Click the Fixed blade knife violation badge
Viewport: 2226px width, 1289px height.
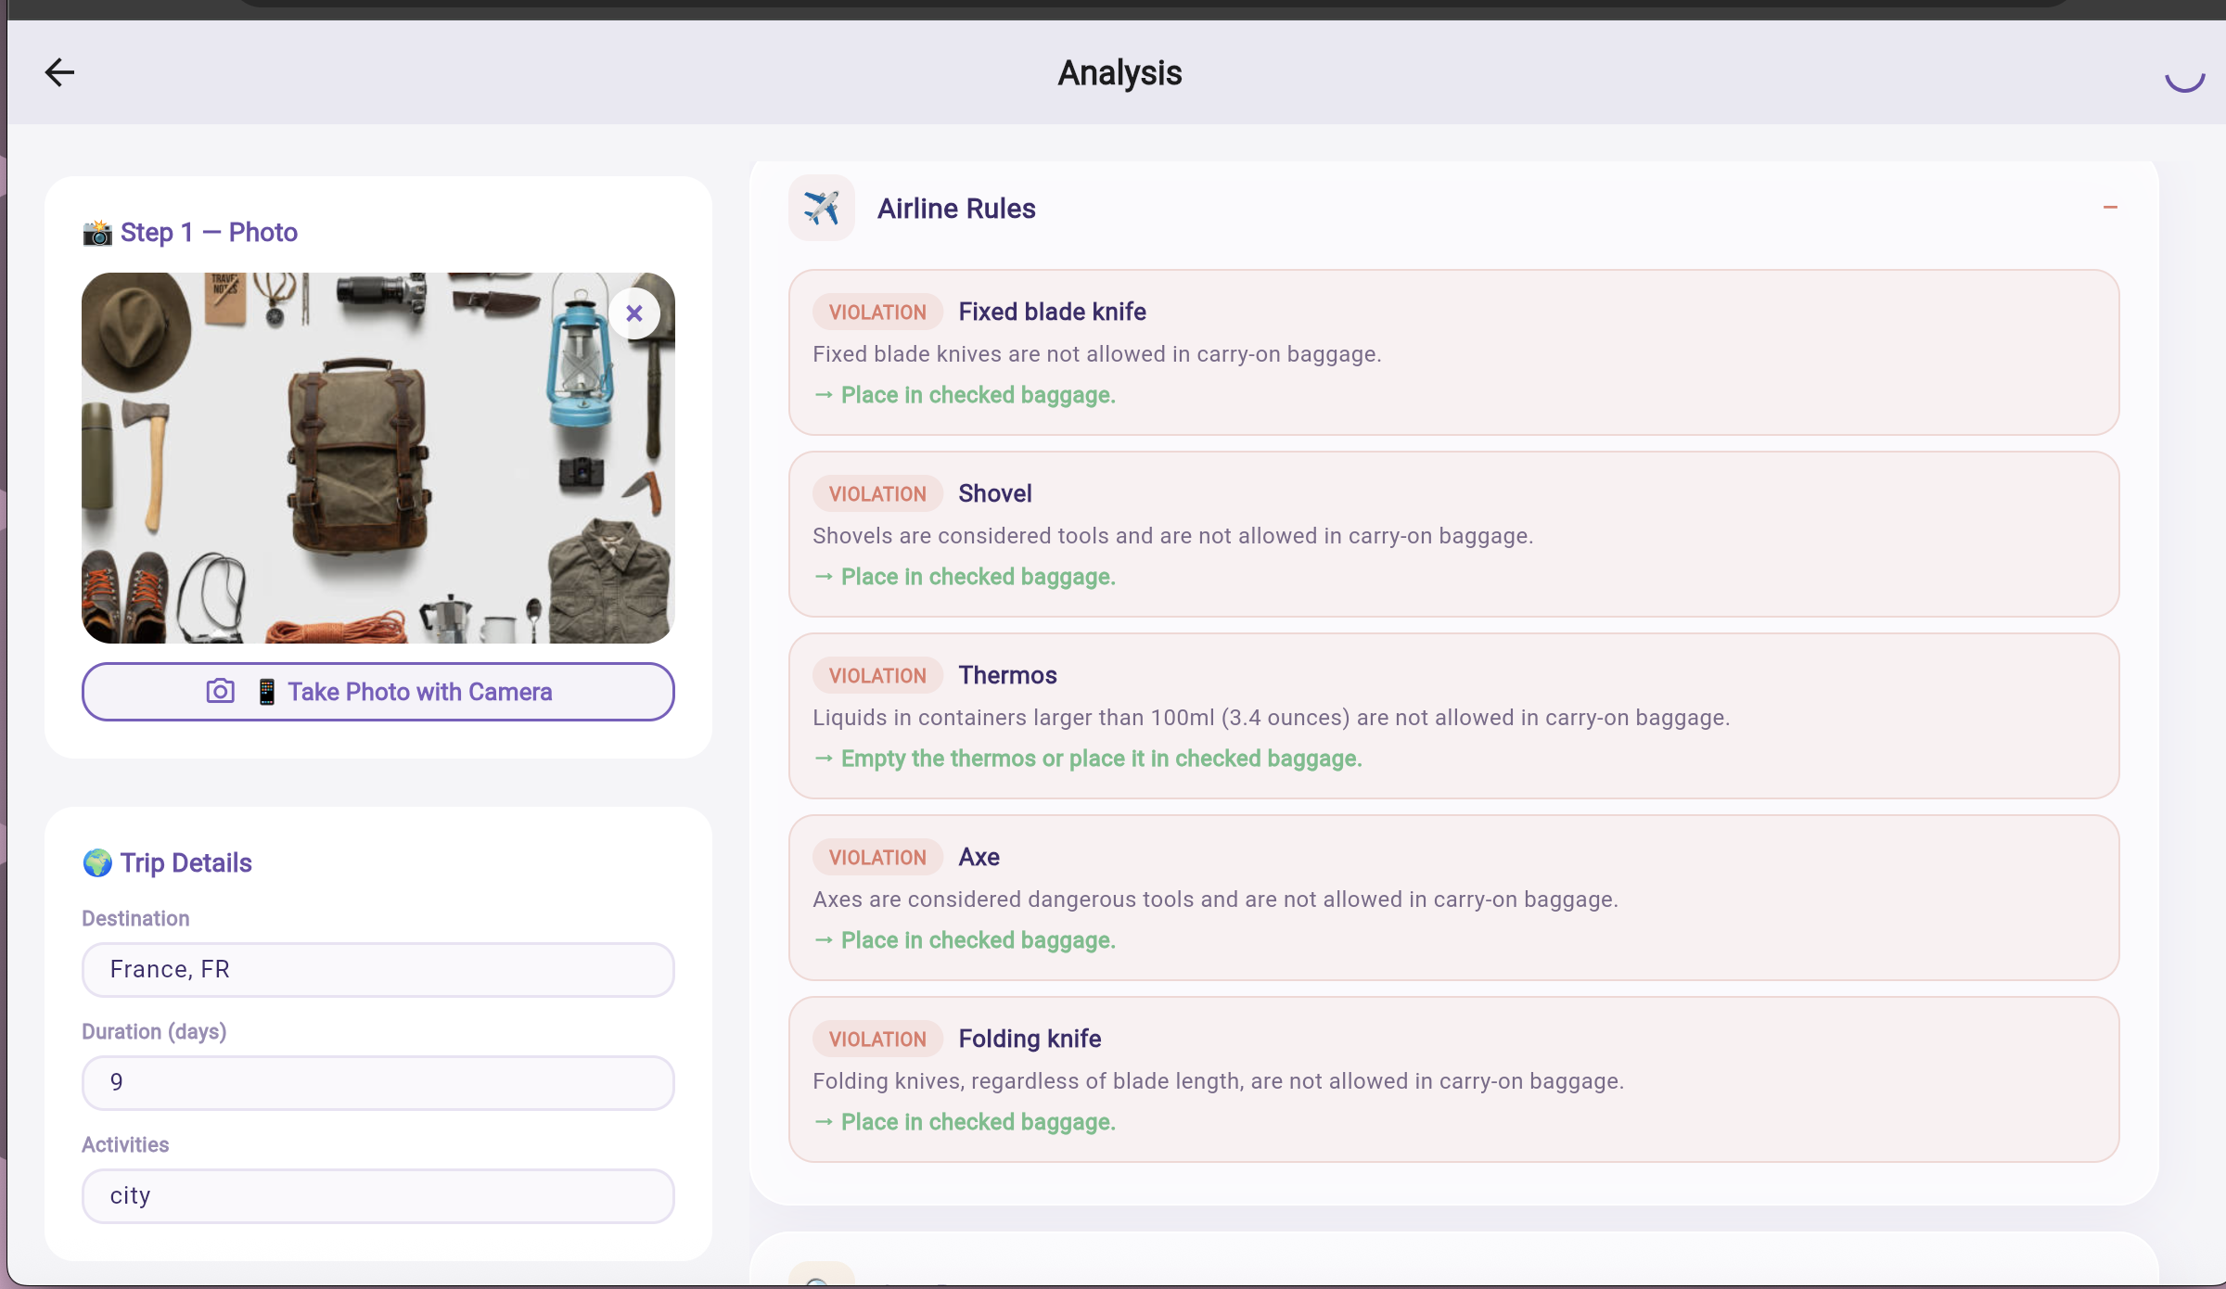coord(877,313)
